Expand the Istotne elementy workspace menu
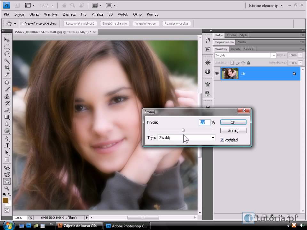Image resolution: width=307 pixels, height=230 pixels. (x=266, y=6)
